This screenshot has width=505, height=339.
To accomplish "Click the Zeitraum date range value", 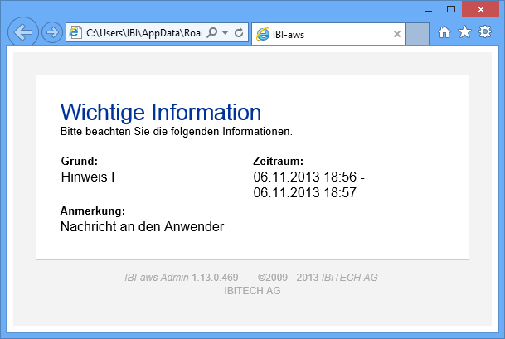I will coord(308,185).
